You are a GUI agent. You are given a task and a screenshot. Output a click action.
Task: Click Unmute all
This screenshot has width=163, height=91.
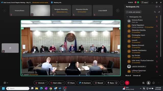[x=137, y=76]
